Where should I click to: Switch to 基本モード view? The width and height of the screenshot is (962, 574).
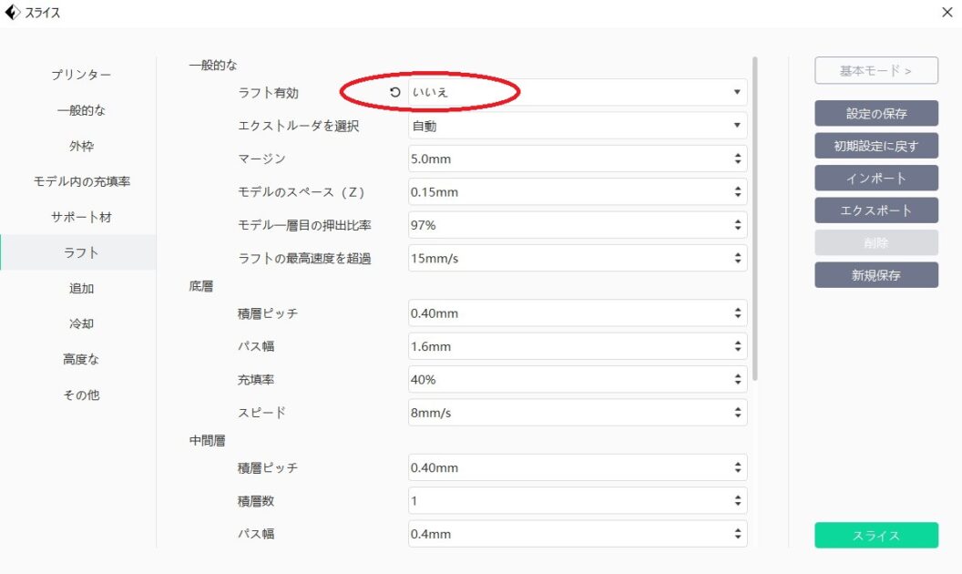click(x=876, y=70)
